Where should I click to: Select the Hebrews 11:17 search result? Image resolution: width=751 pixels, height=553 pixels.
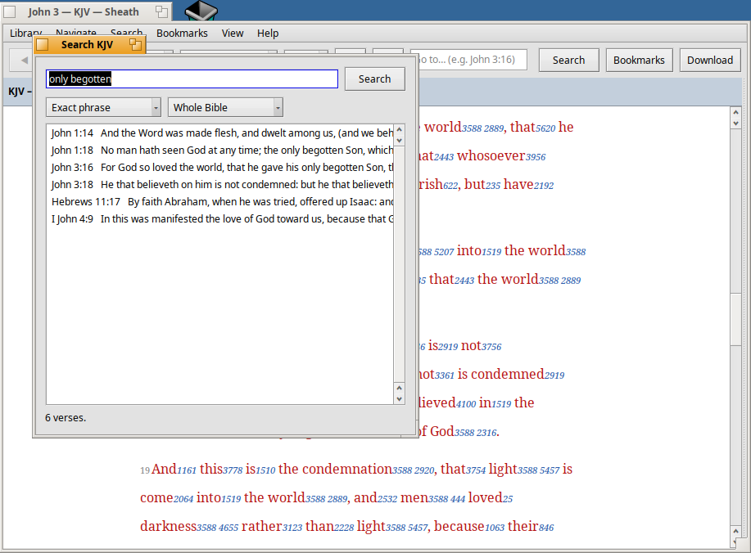pos(219,202)
